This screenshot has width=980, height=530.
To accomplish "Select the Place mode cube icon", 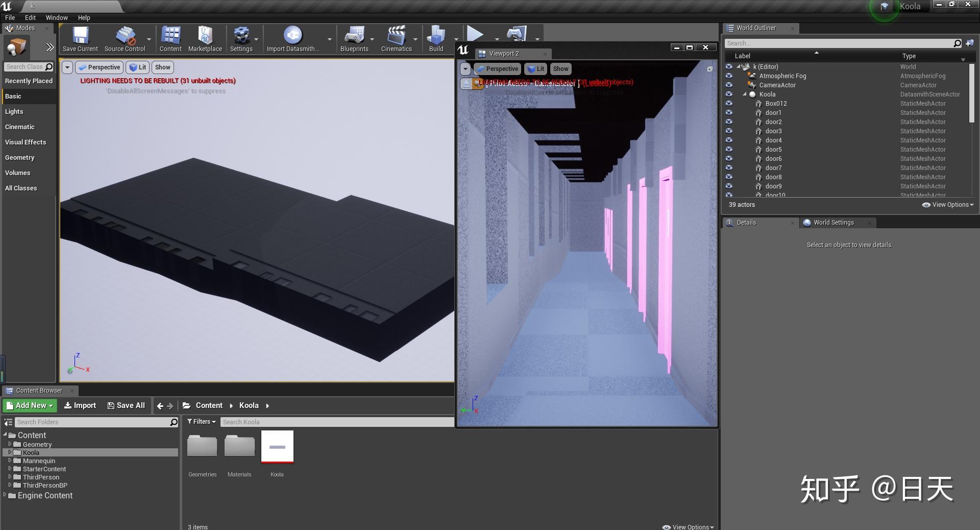I will click(x=16, y=47).
